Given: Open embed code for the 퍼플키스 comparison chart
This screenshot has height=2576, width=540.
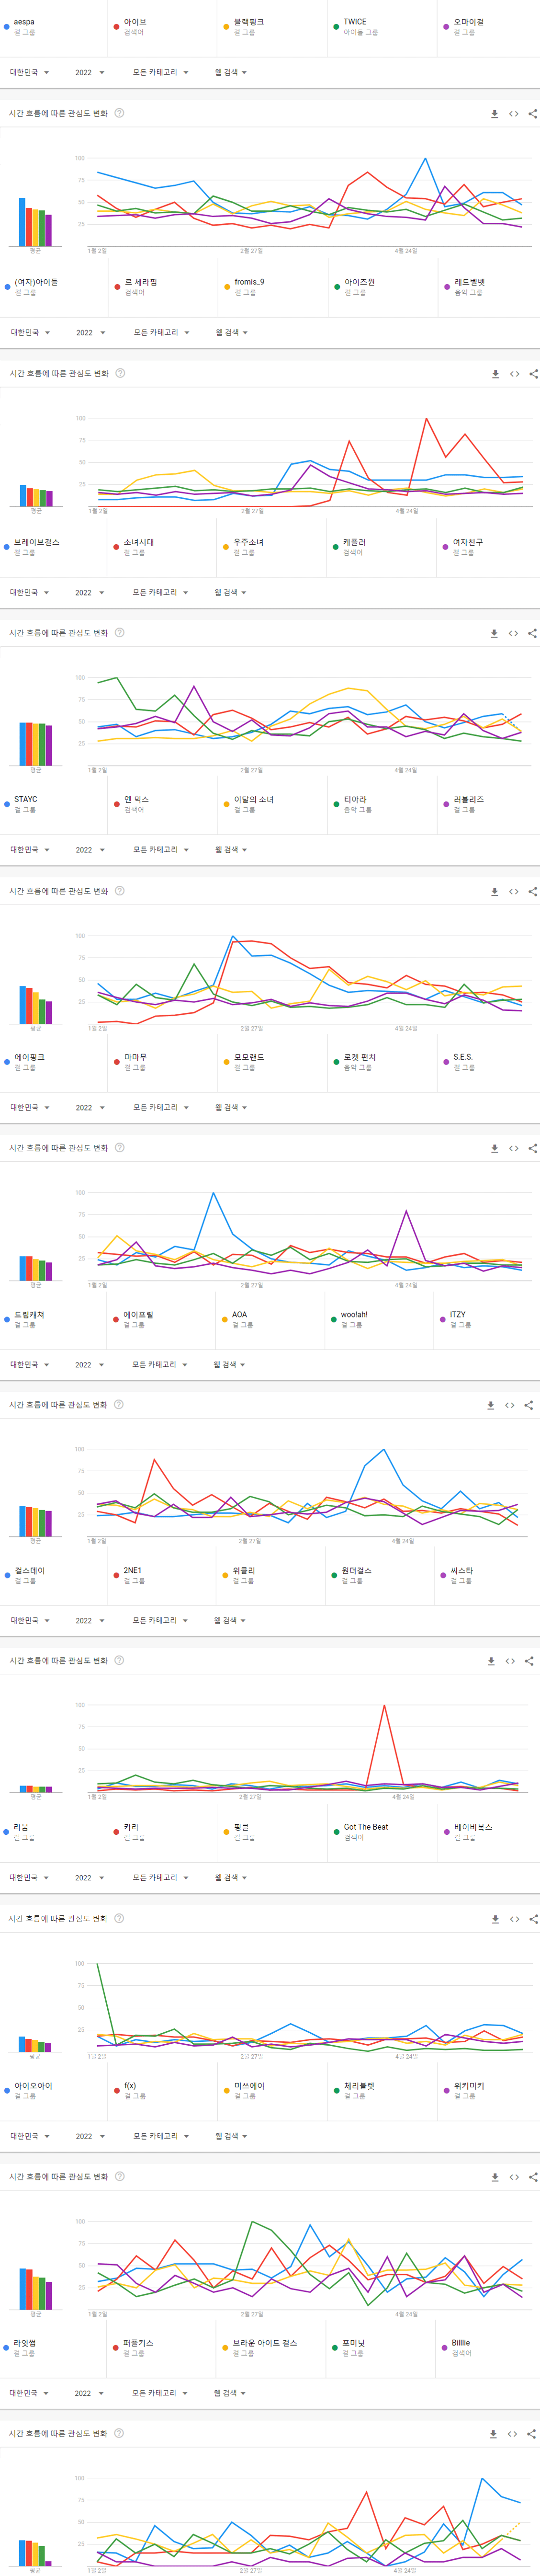Looking at the screenshot, I should click(512, 2435).
